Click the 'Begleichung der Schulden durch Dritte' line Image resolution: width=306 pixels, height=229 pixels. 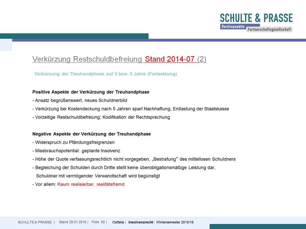[x=124, y=168]
